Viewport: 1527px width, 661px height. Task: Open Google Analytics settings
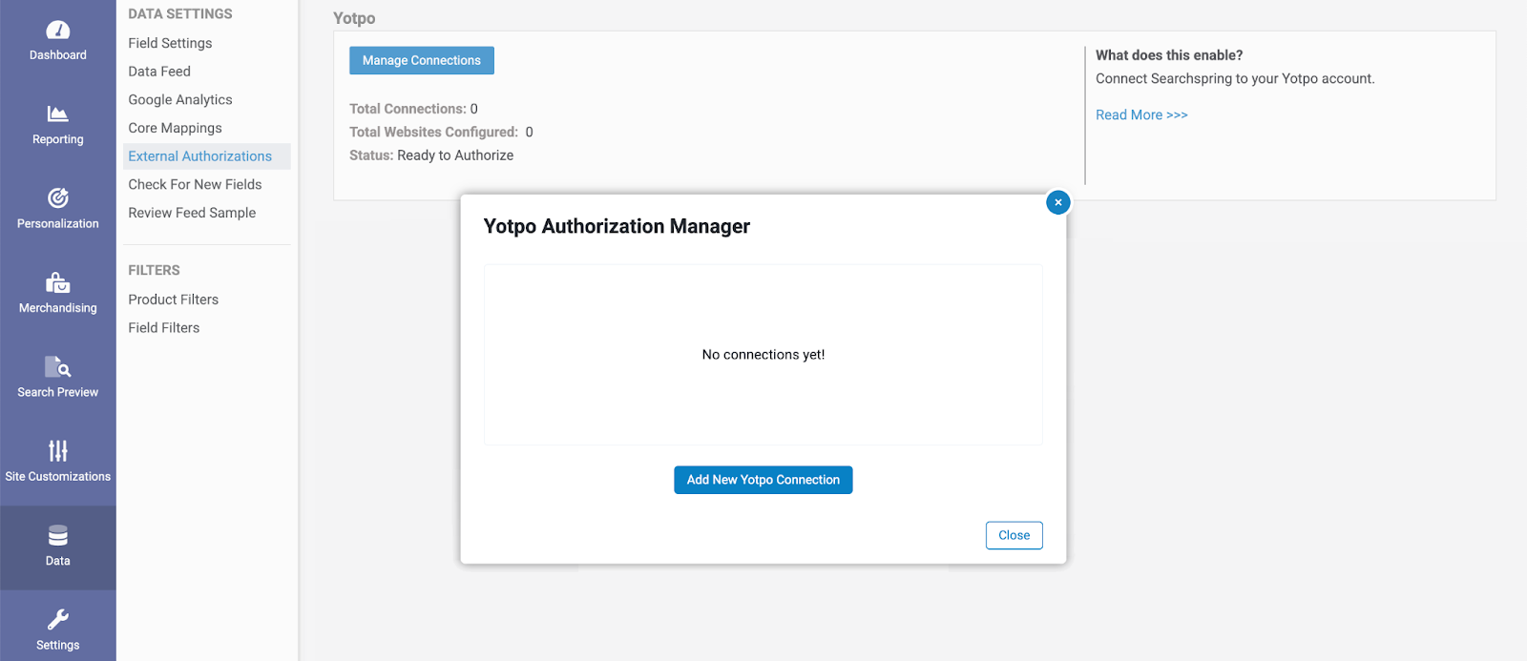pyautogui.click(x=180, y=99)
